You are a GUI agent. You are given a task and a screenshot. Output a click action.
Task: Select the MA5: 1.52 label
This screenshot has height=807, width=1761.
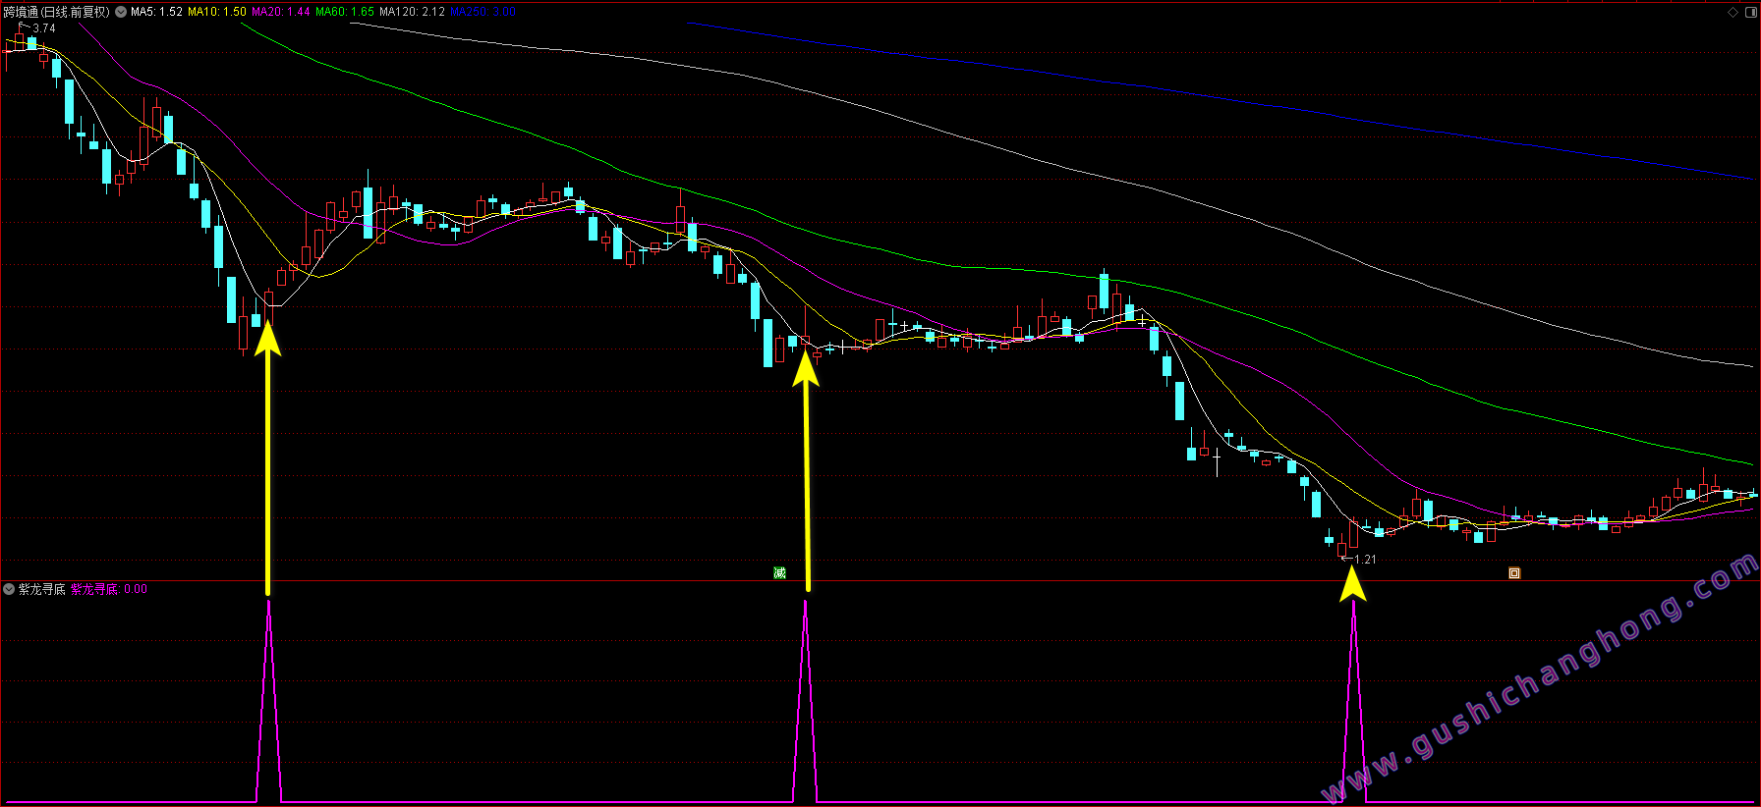pos(156,12)
